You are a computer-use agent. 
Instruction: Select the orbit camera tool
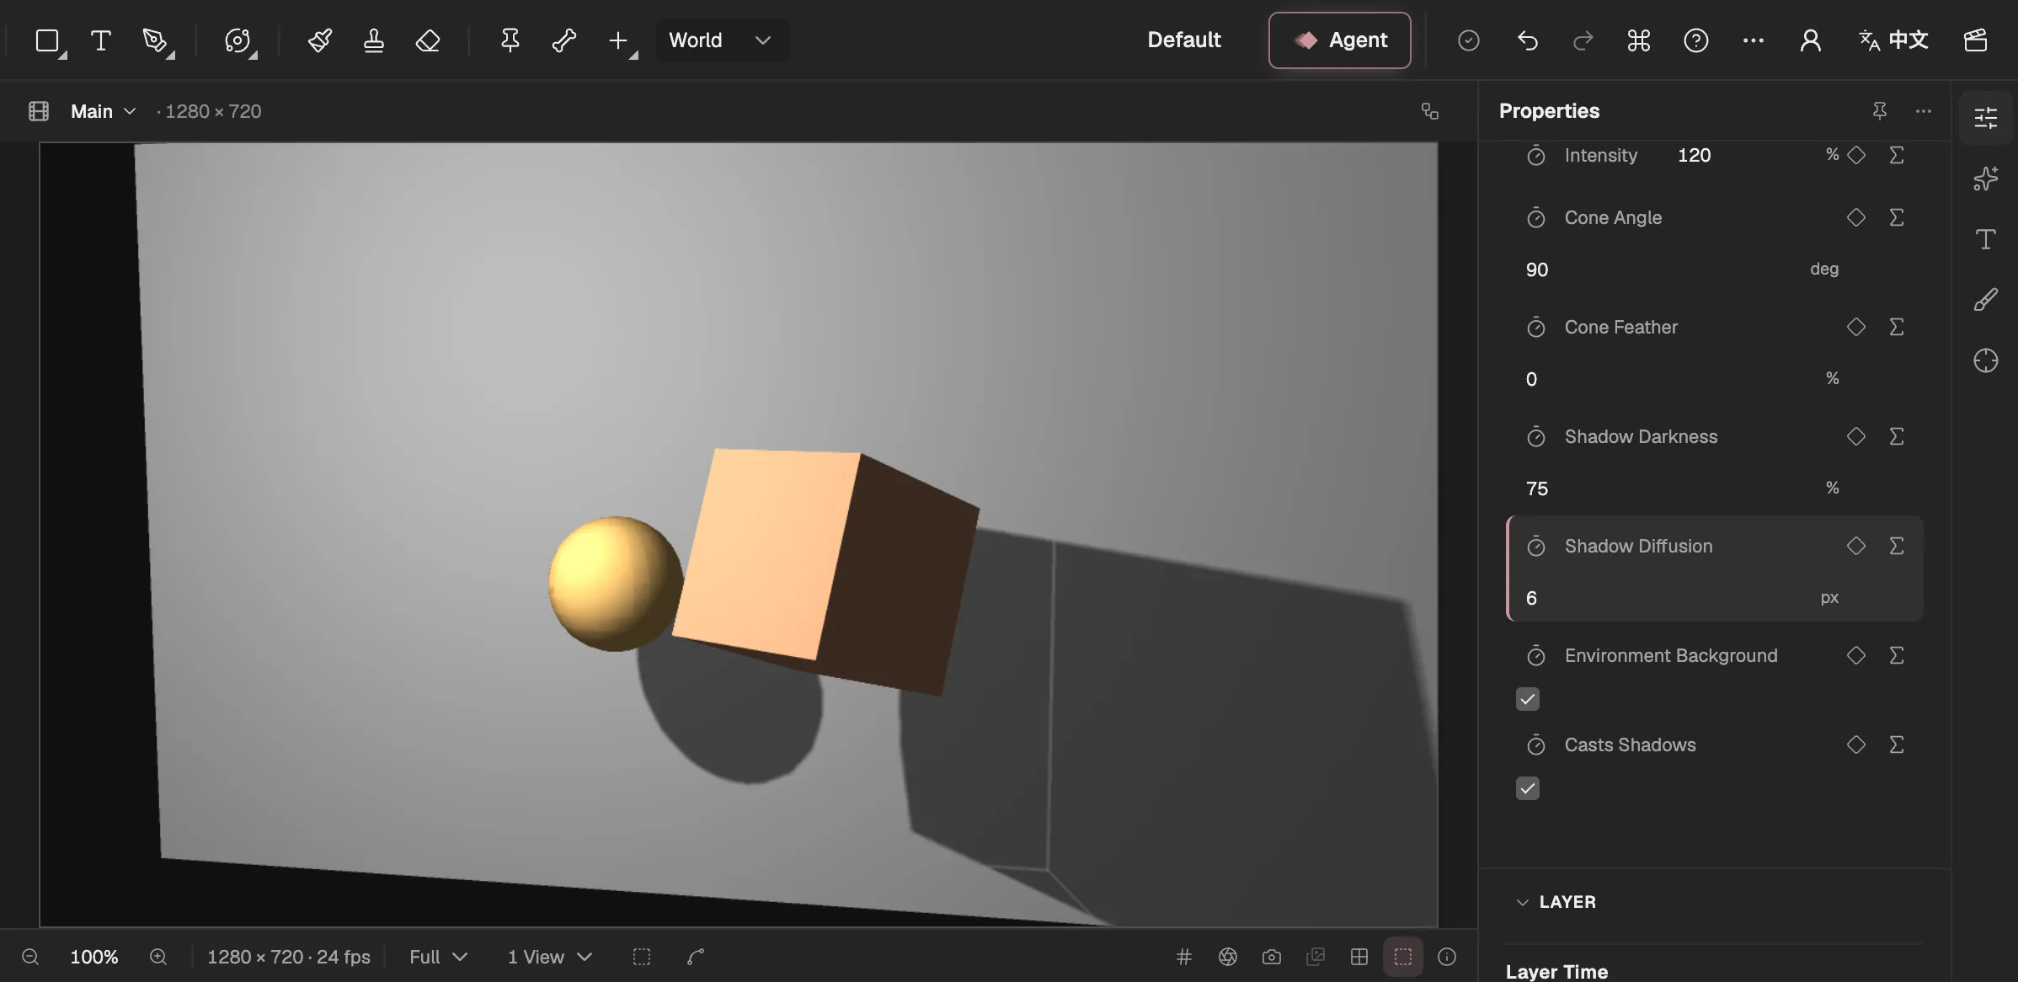(238, 40)
